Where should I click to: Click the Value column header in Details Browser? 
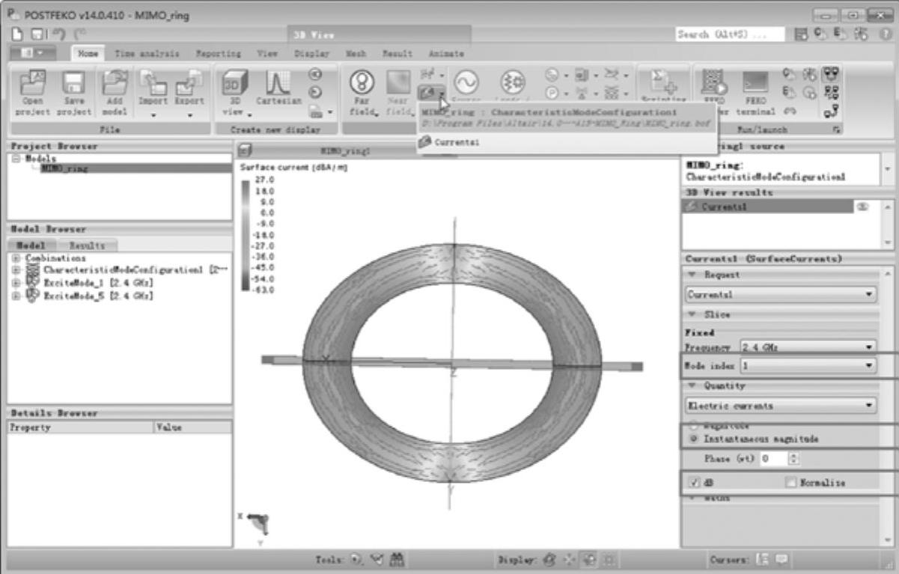[192, 427]
